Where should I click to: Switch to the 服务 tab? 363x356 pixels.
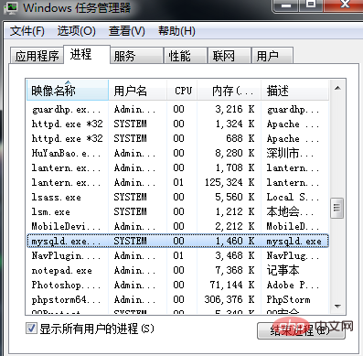[x=136, y=56]
